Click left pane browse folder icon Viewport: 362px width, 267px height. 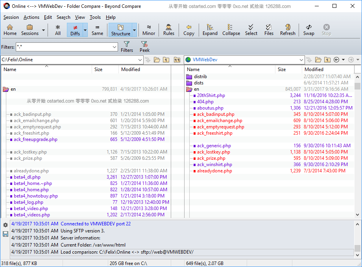(157, 60)
